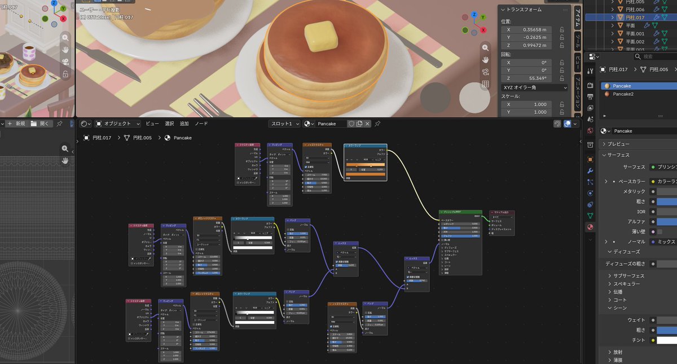Open the Render properties tab

[x=590, y=85]
